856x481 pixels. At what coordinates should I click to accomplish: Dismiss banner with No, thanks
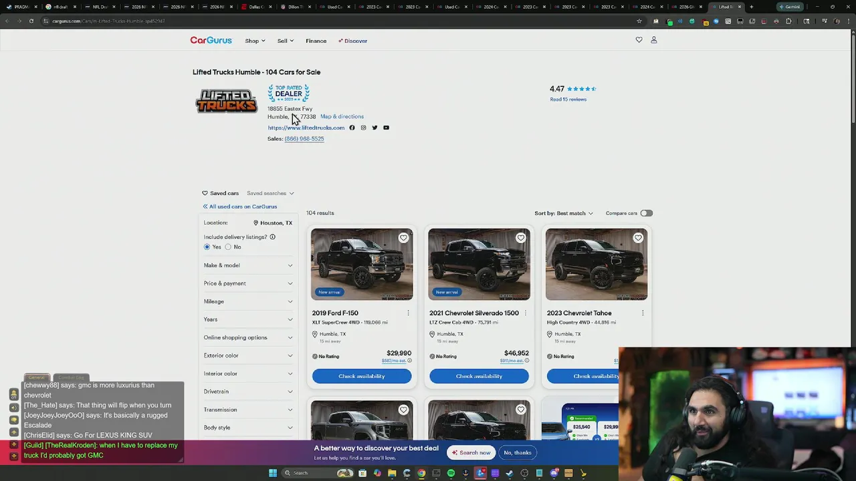[518, 453]
